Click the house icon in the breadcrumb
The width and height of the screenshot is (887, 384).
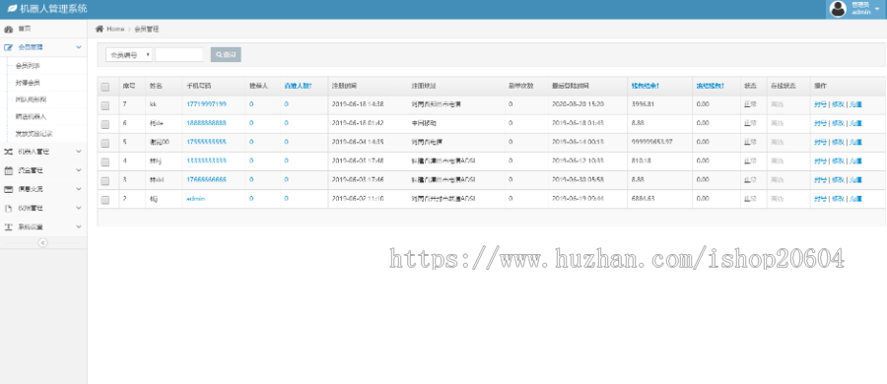[x=100, y=29]
